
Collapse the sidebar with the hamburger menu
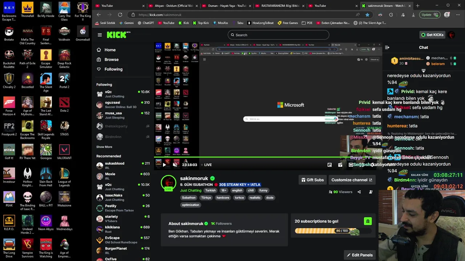(x=100, y=35)
